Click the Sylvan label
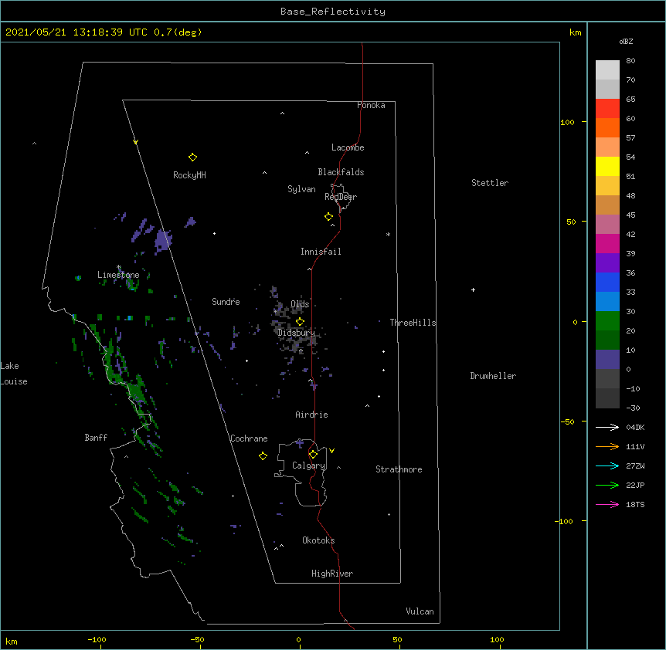Image resolution: width=666 pixels, height=650 pixels. point(301,189)
